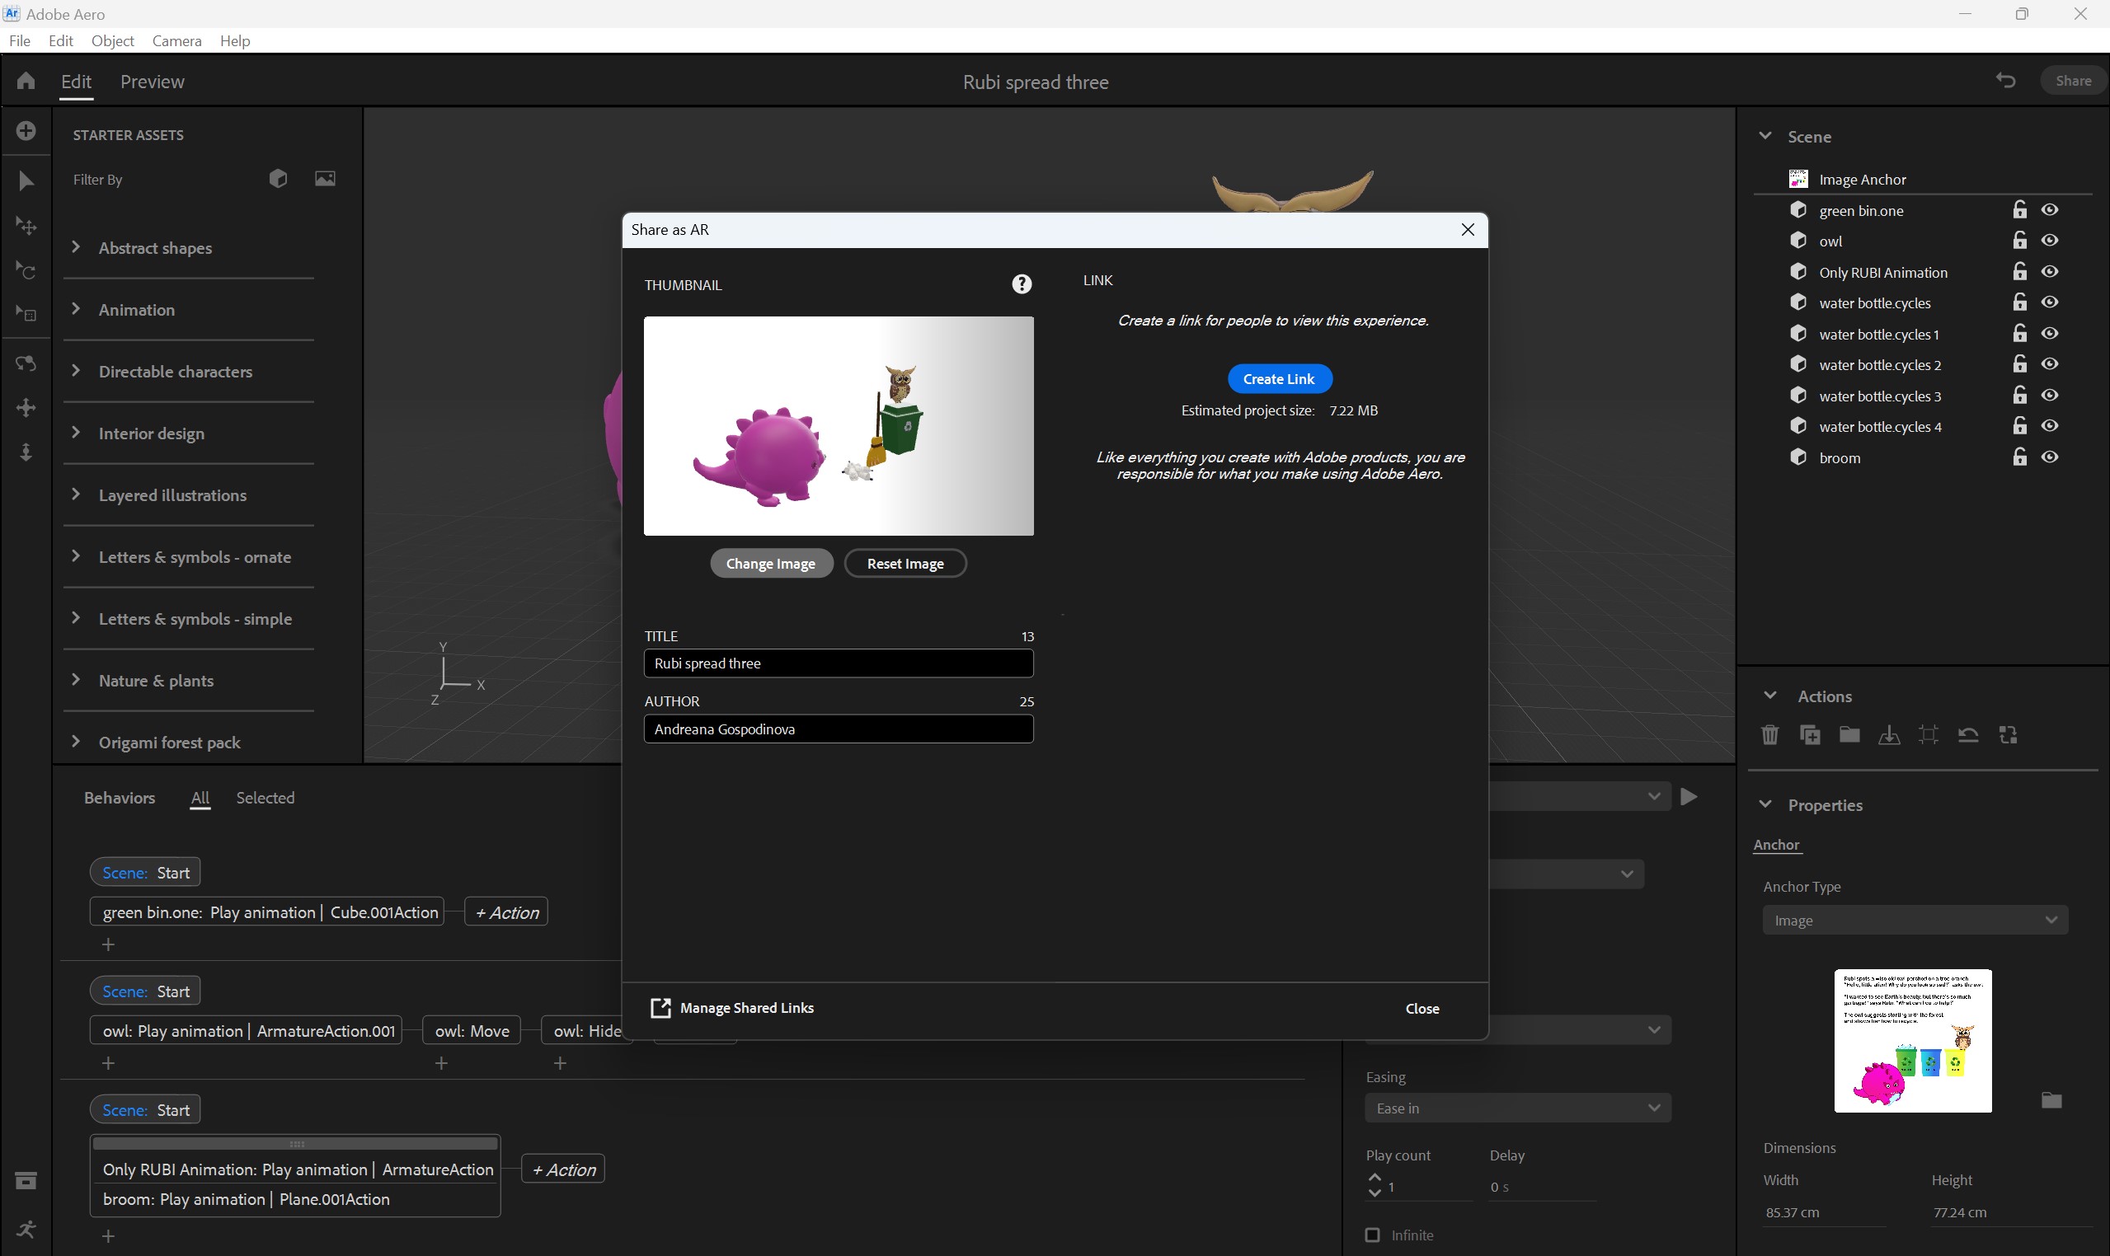Click the behavior play button
The height and width of the screenshot is (1256, 2110).
1689,796
